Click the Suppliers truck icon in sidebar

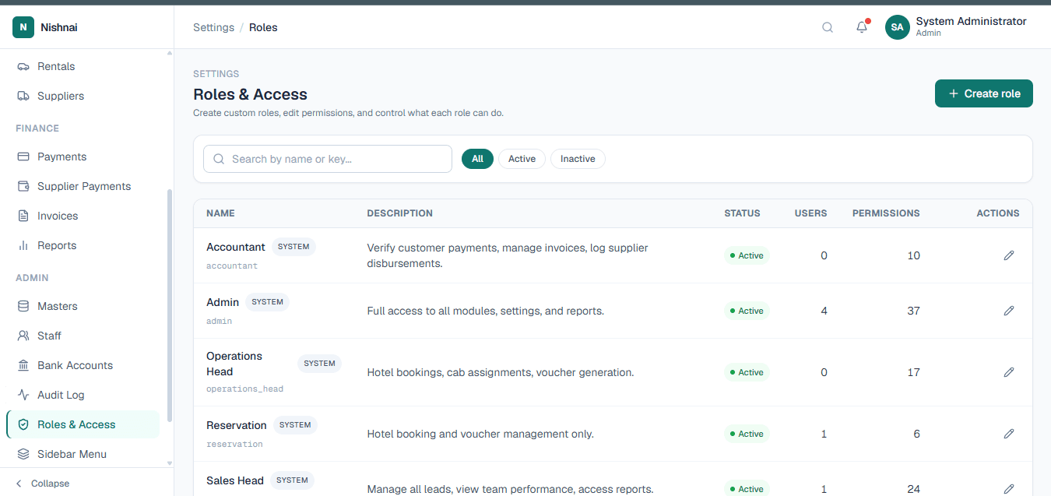pyautogui.click(x=23, y=96)
